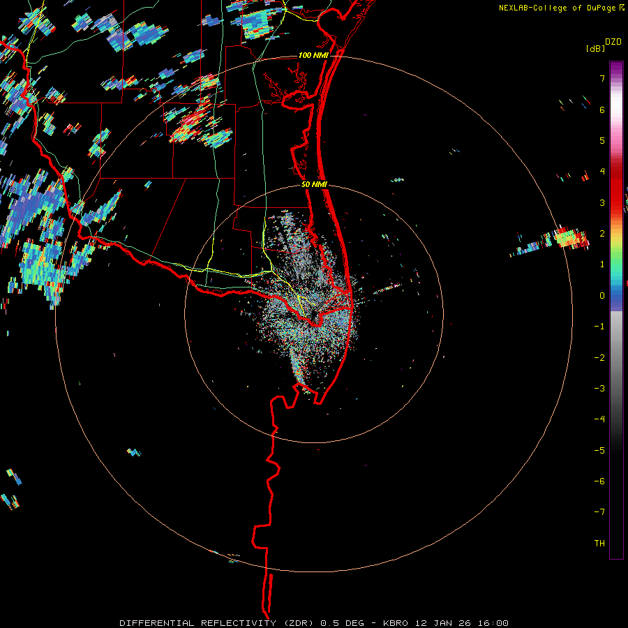628x628 pixels.
Task: Click the 12 JAN 26 16:00 timestamp
Action: pyautogui.click(x=461, y=623)
